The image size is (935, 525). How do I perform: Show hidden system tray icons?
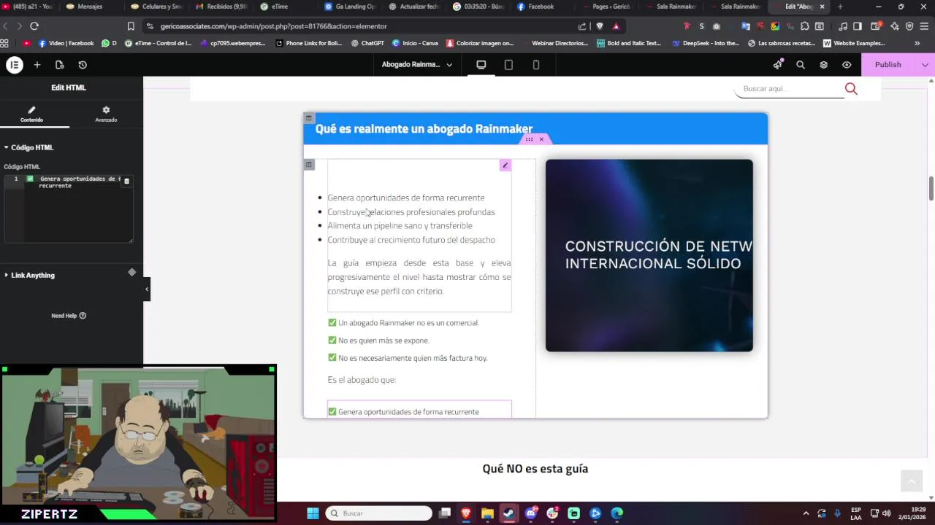point(806,513)
